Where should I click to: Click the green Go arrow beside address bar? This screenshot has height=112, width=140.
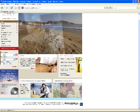(107, 8)
